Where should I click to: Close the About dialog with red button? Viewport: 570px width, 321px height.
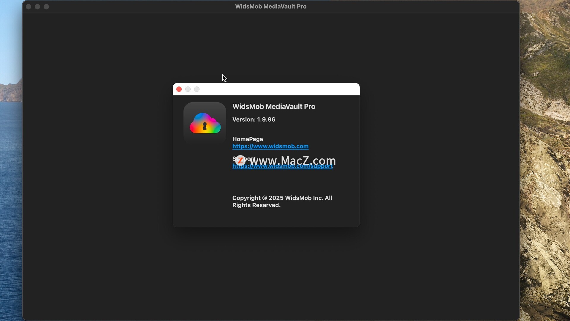[179, 89]
